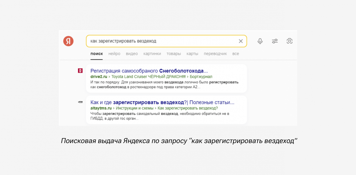Screen dimensions: 356x175
Task: Click the altaytms.ru favicon icon
Action: (x=80, y=102)
